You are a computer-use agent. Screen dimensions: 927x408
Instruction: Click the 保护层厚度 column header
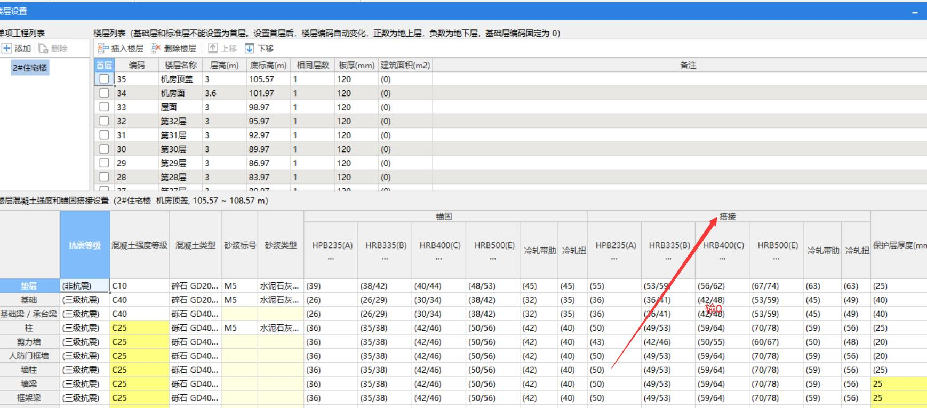(899, 245)
